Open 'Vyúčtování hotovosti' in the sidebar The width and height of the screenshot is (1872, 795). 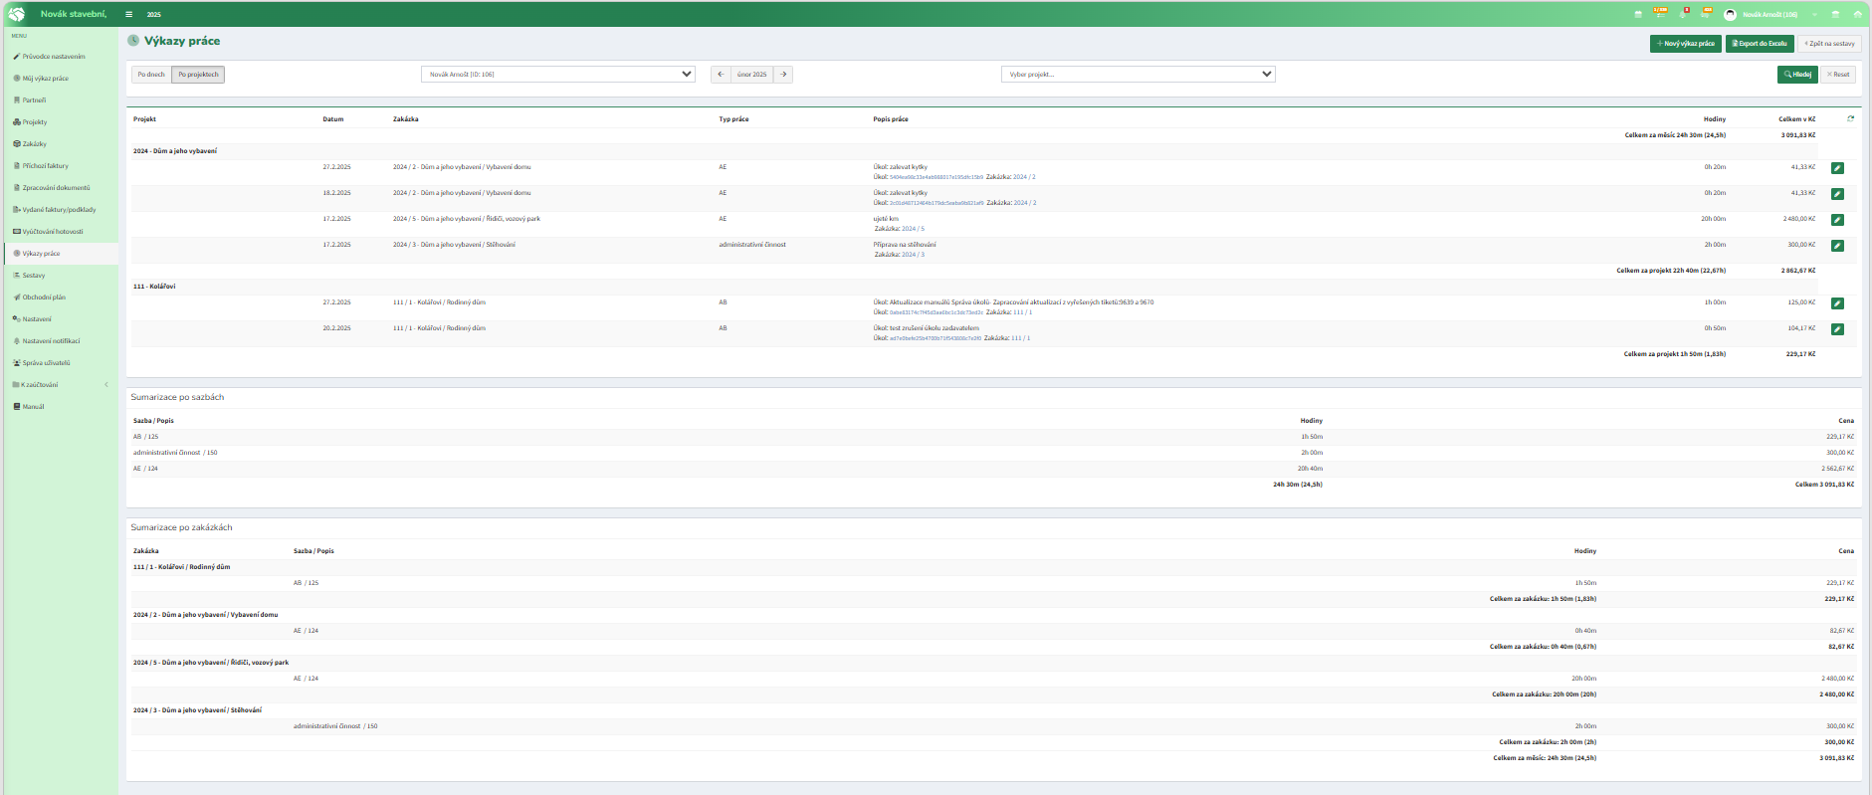pos(61,232)
